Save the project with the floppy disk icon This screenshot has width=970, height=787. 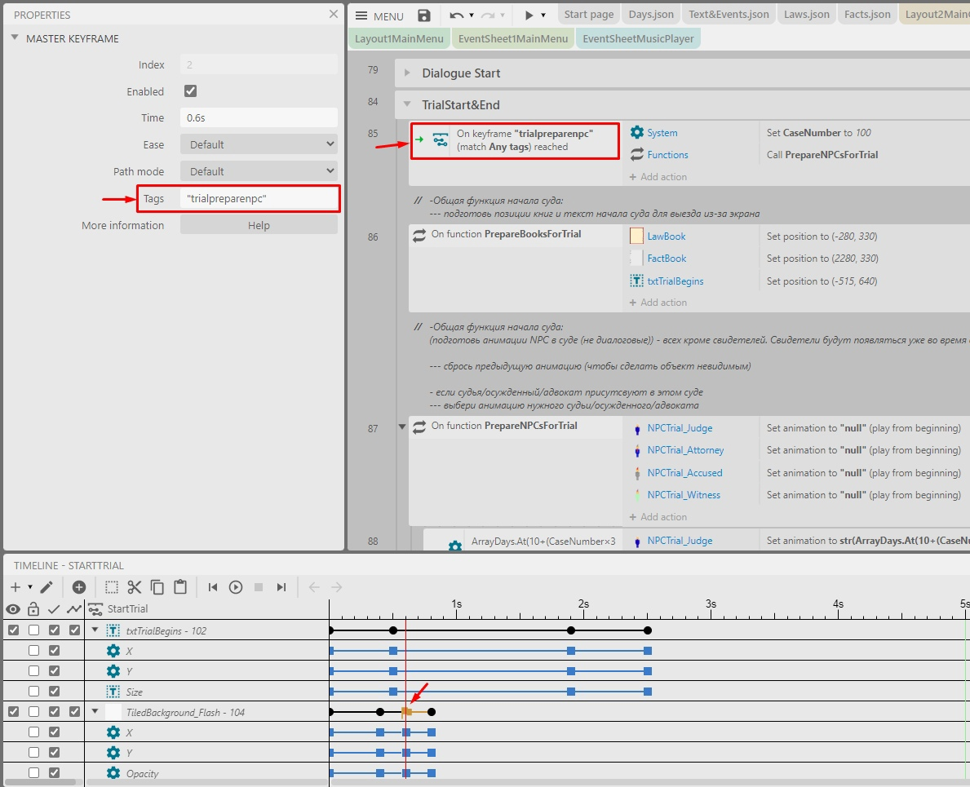[x=423, y=15]
